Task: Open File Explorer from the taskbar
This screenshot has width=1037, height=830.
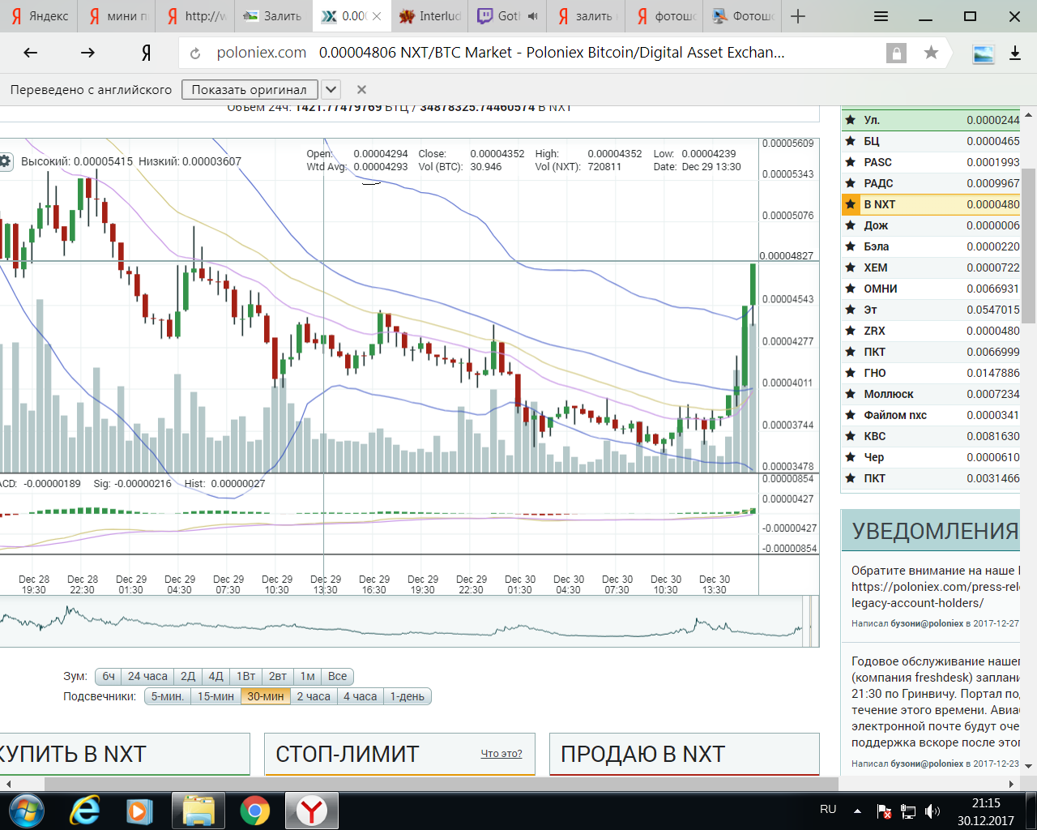Action: pyautogui.click(x=198, y=811)
